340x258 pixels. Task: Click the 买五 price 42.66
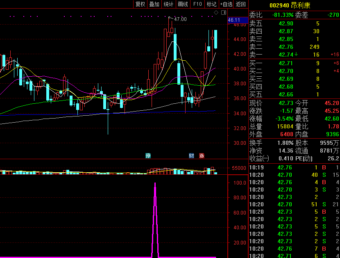pos(286,95)
